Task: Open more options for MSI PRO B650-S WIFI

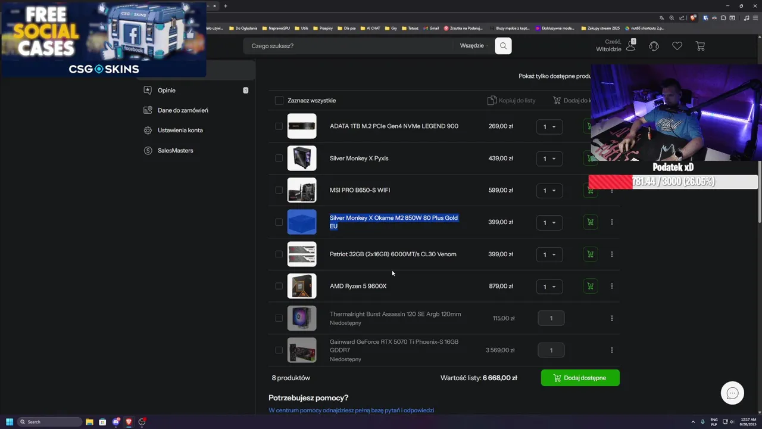Action: click(612, 191)
